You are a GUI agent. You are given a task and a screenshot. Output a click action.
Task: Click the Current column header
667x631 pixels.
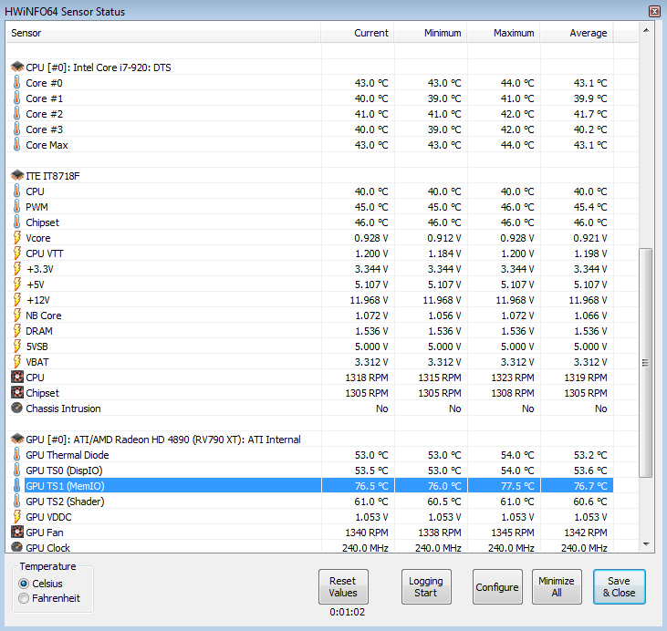click(358, 33)
